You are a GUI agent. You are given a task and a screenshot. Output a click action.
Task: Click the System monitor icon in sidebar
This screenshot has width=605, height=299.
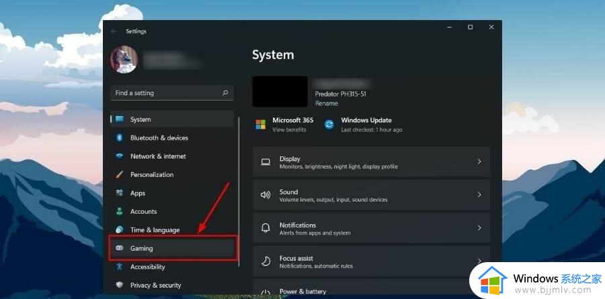pos(120,119)
